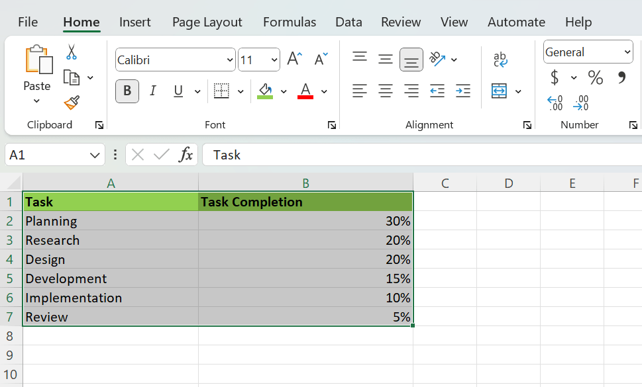This screenshot has height=387, width=642.
Task: Open the font size 11 dropdown
Action: point(274,60)
